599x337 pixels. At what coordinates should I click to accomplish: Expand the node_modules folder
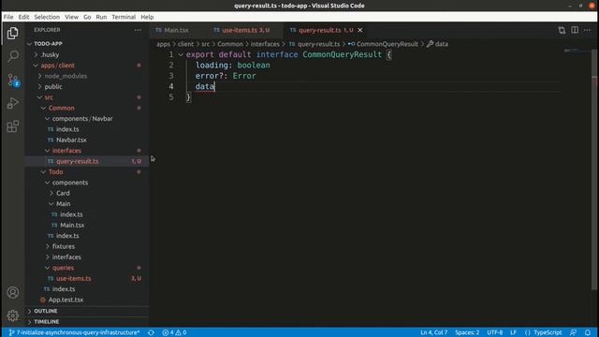click(x=66, y=76)
